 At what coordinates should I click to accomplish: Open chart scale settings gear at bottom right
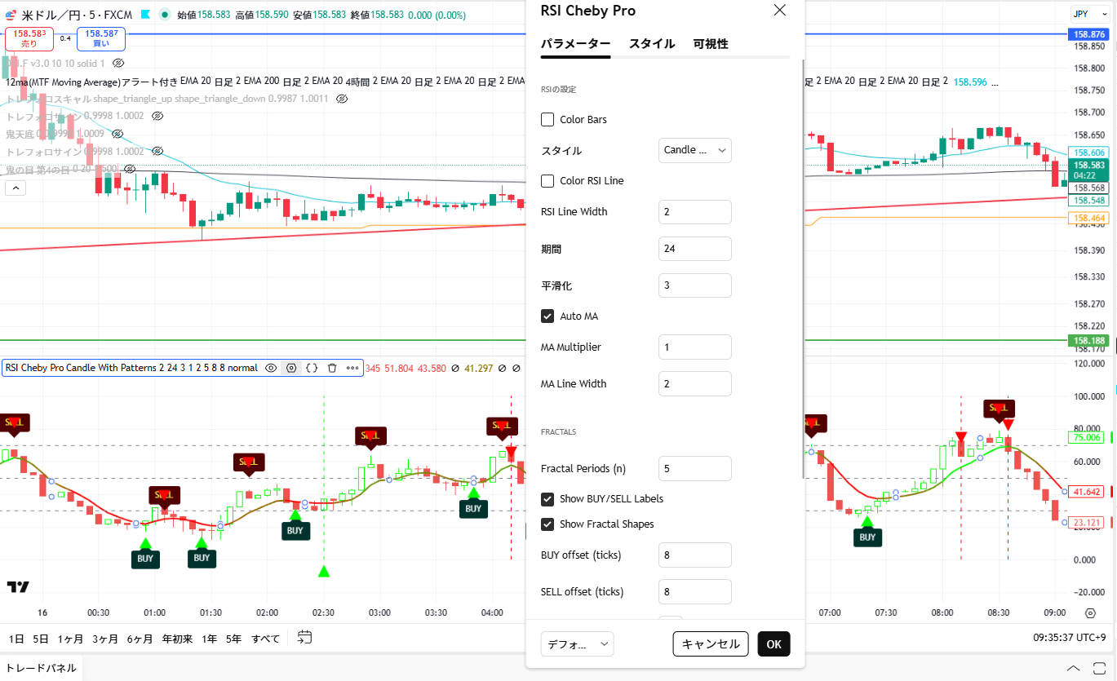pos(1091,613)
